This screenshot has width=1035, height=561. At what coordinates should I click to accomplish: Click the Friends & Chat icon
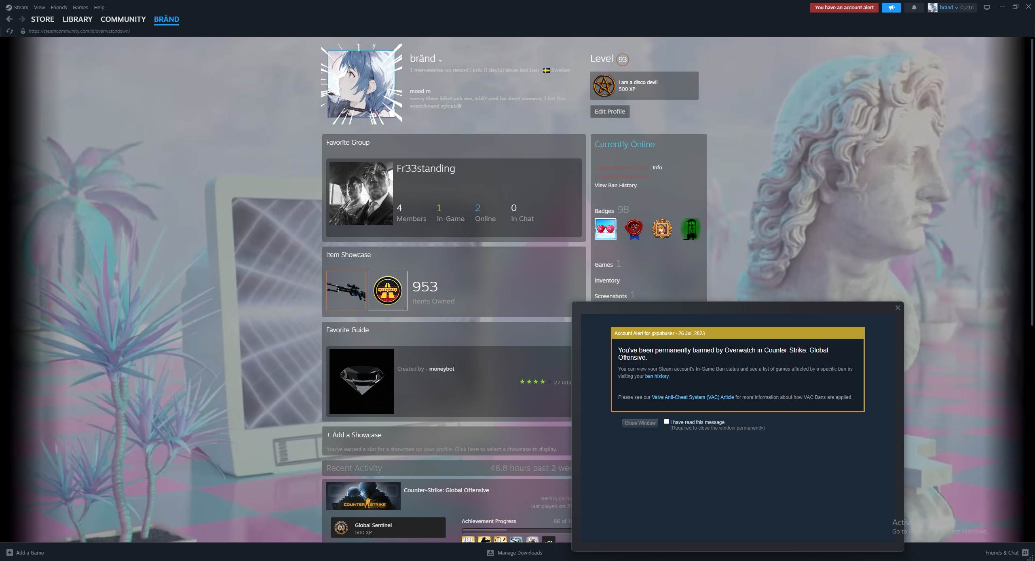[x=1025, y=553]
